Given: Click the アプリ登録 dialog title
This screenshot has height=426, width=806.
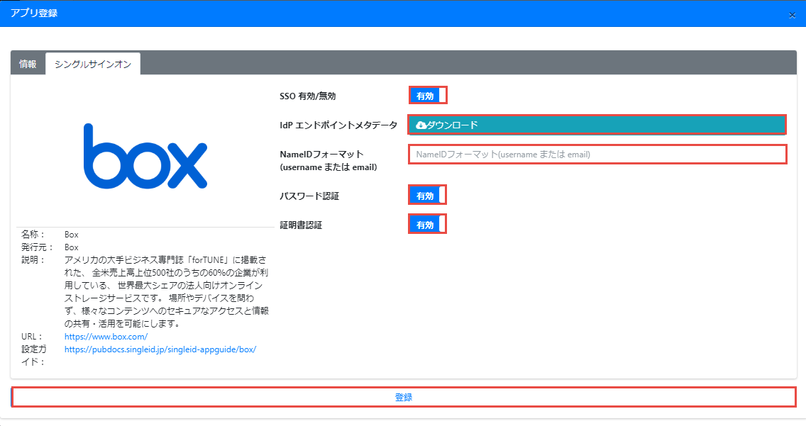Looking at the screenshot, I should 34,13.
